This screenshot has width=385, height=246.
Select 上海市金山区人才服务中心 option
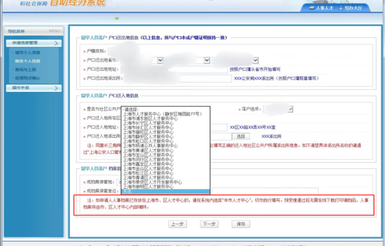(166, 168)
